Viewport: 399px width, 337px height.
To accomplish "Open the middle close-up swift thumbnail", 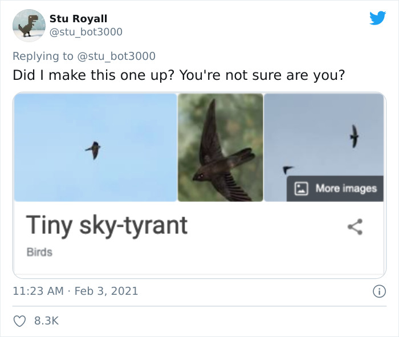I will pyautogui.click(x=221, y=148).
